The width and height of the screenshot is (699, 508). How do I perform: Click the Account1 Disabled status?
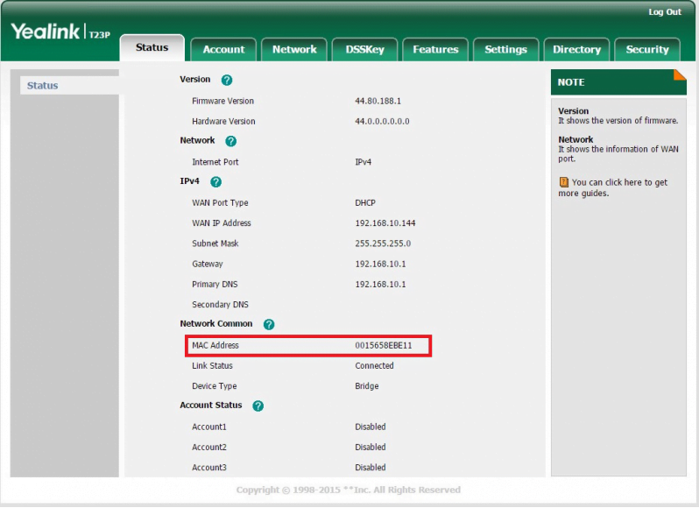click(370, 427)
